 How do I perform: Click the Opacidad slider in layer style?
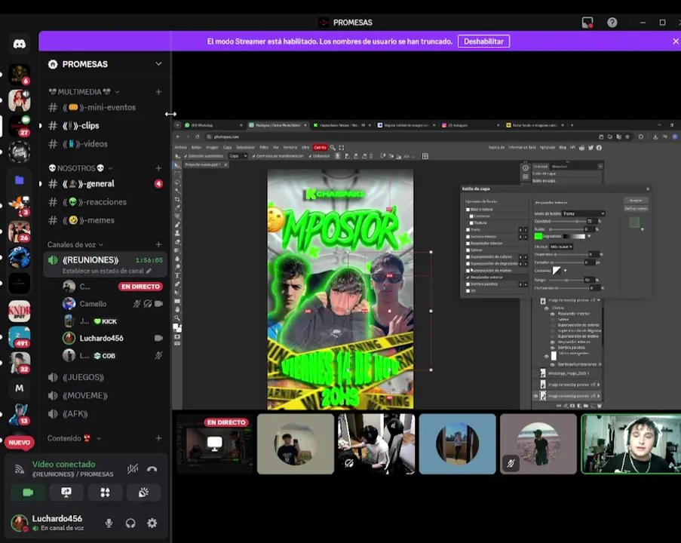(x=568, y=222)
